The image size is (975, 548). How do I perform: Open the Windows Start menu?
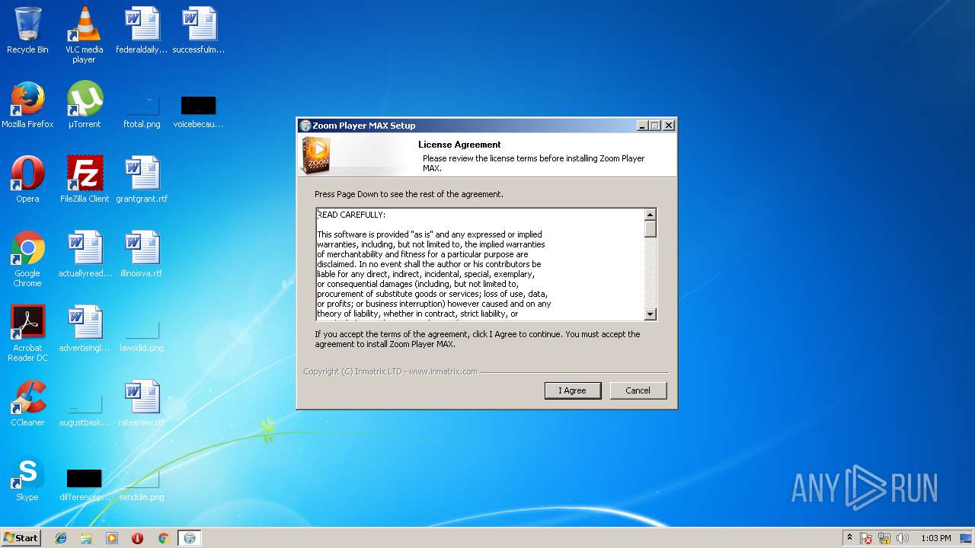[x=21, y=538]
